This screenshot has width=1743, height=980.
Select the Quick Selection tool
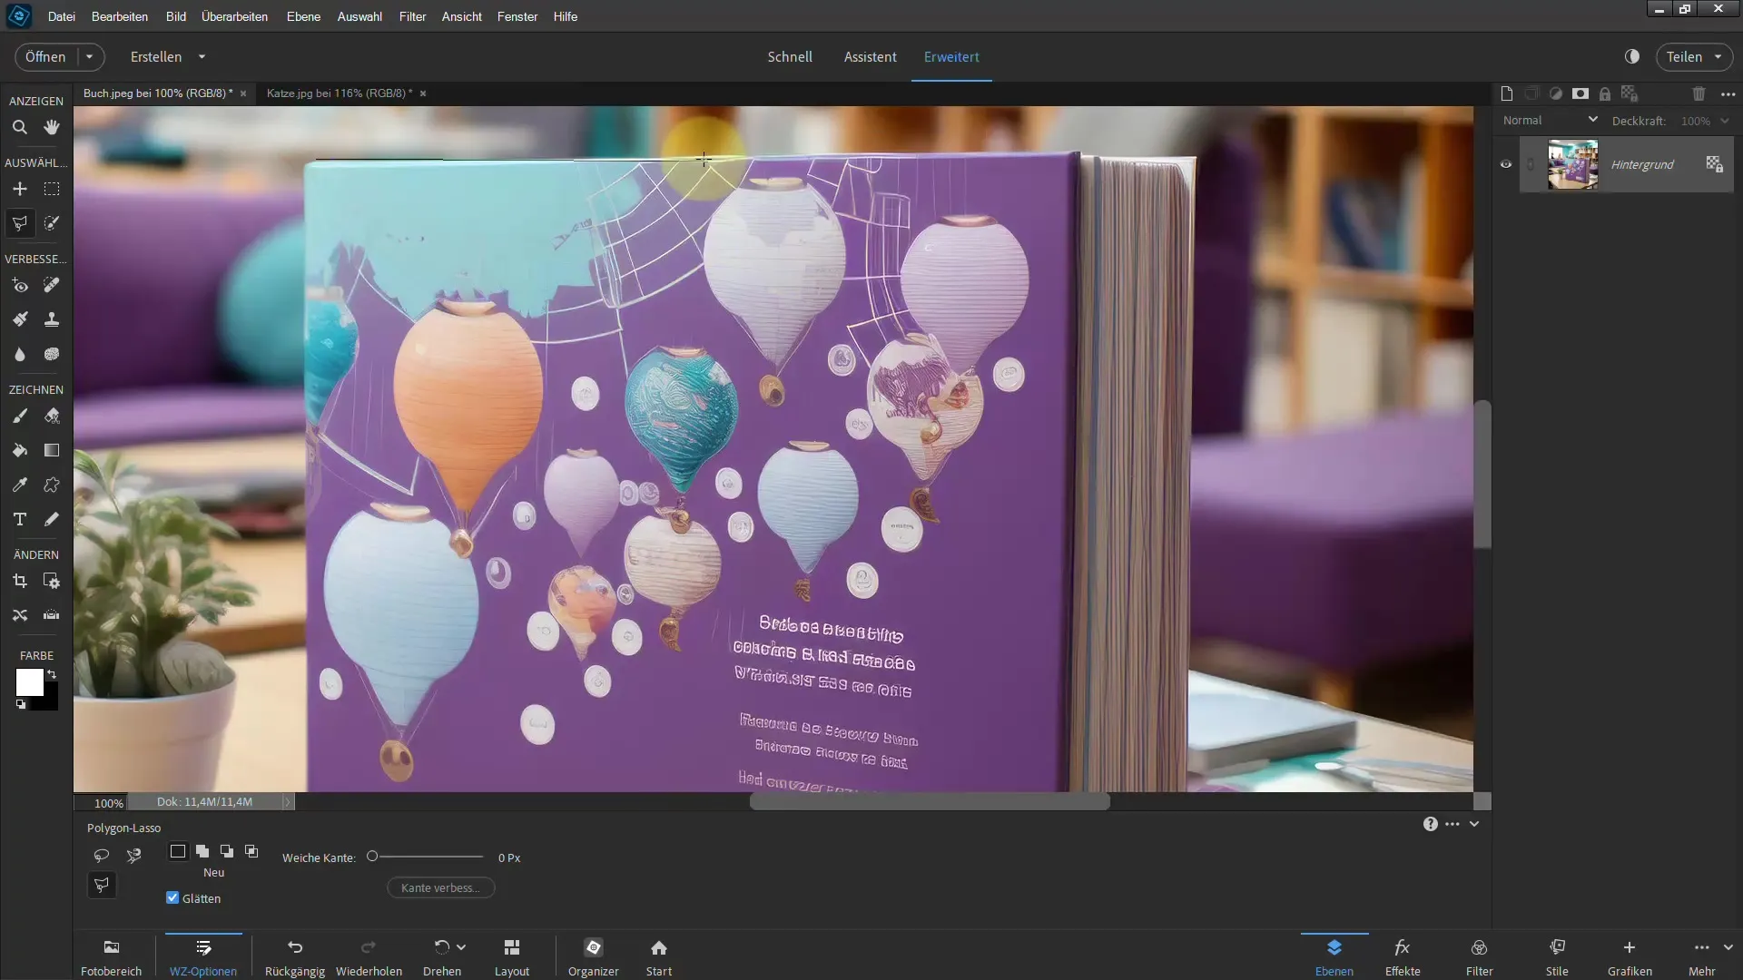click(x=52, y=223)
